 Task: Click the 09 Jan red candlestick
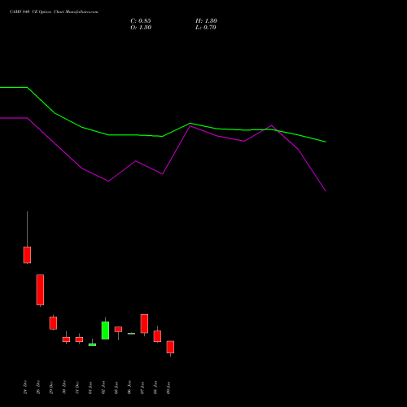pos(170,347)
